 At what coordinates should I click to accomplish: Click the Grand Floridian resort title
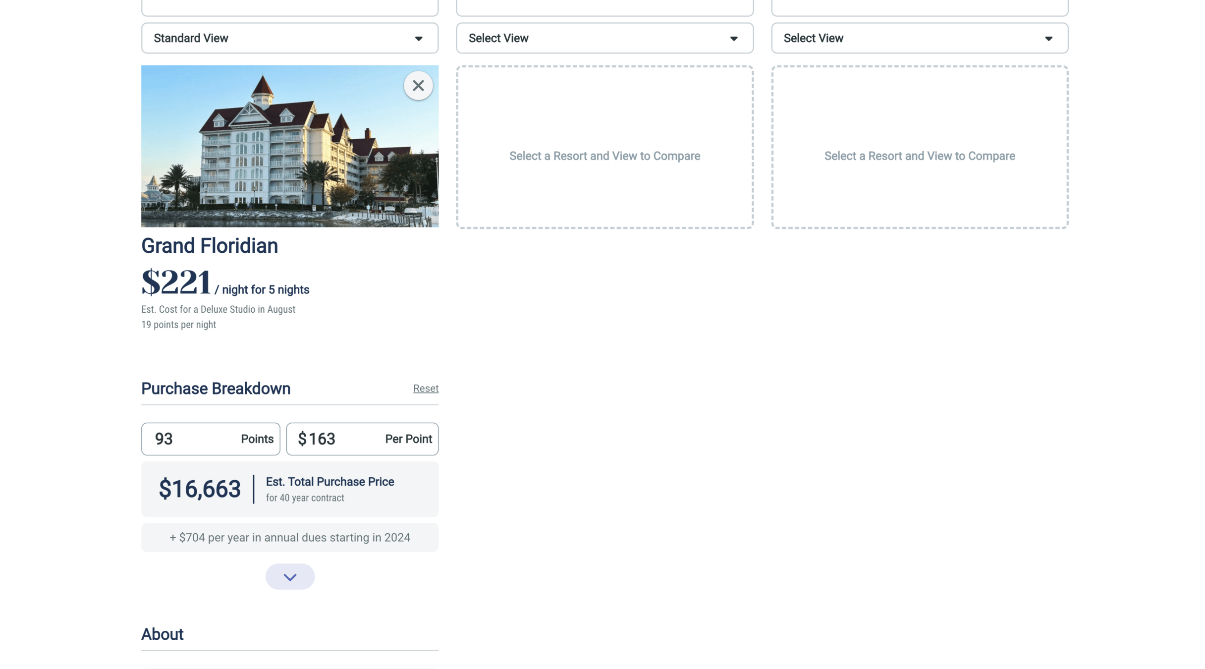click(209, 246)
